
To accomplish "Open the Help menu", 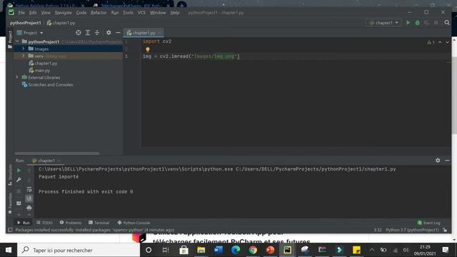I will pos(175,13).
